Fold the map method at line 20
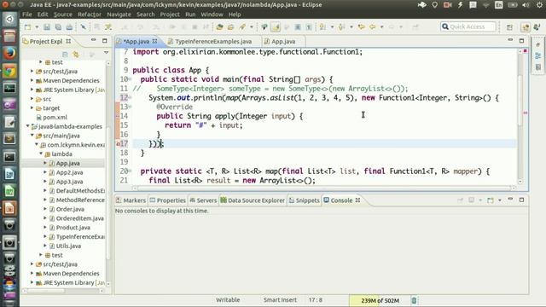This screenshot has width=546, height=307. click(131, 171)
